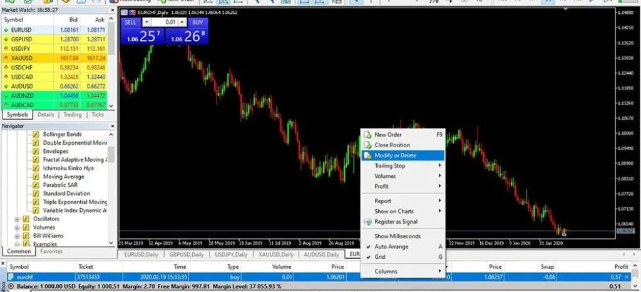Open the Columns submenu

pos(403,271)
